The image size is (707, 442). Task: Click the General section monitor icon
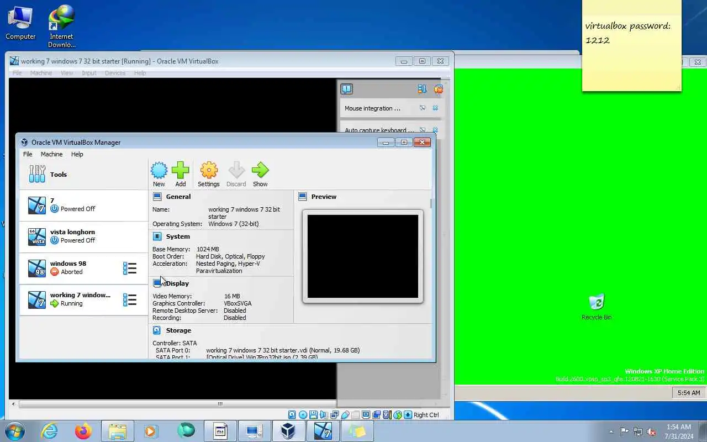coord(157,197)
